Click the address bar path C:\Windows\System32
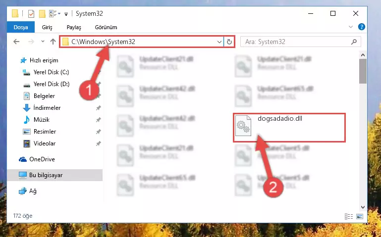381x237 pixels. click(103, 42)
